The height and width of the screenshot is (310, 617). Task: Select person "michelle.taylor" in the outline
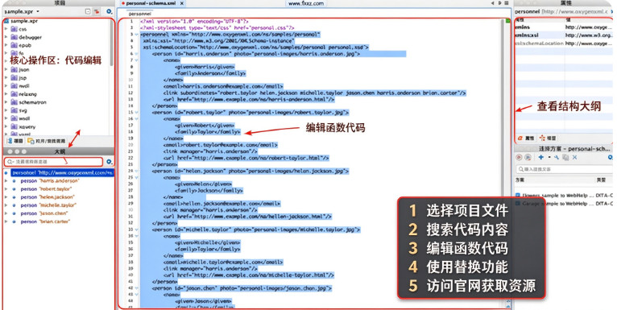[x=48, y=205]
